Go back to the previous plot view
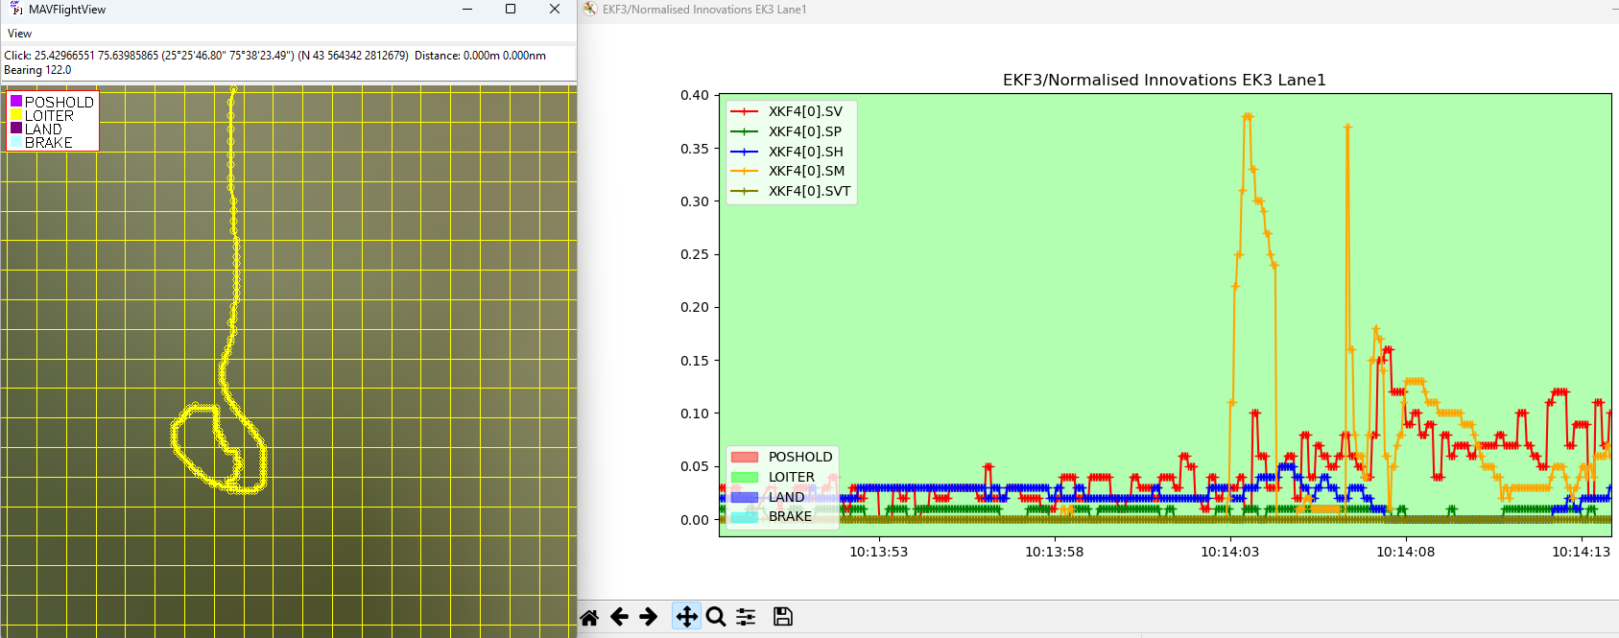The width and height of the screenshot is (1619, 638). point(620,617)
